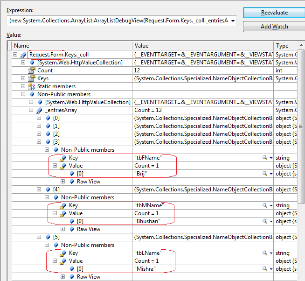
Task: Click the Add Watch button
Action: (x=274, y=27)
